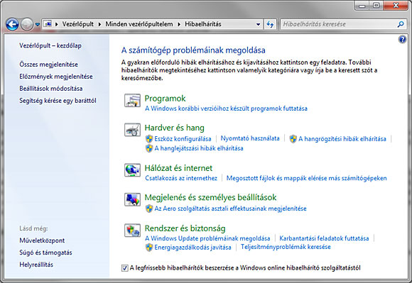Screen dimensions: 412x283
Task: Open Csatlakozás az internethez troubleshooter
Action: (x=181, y=178)
